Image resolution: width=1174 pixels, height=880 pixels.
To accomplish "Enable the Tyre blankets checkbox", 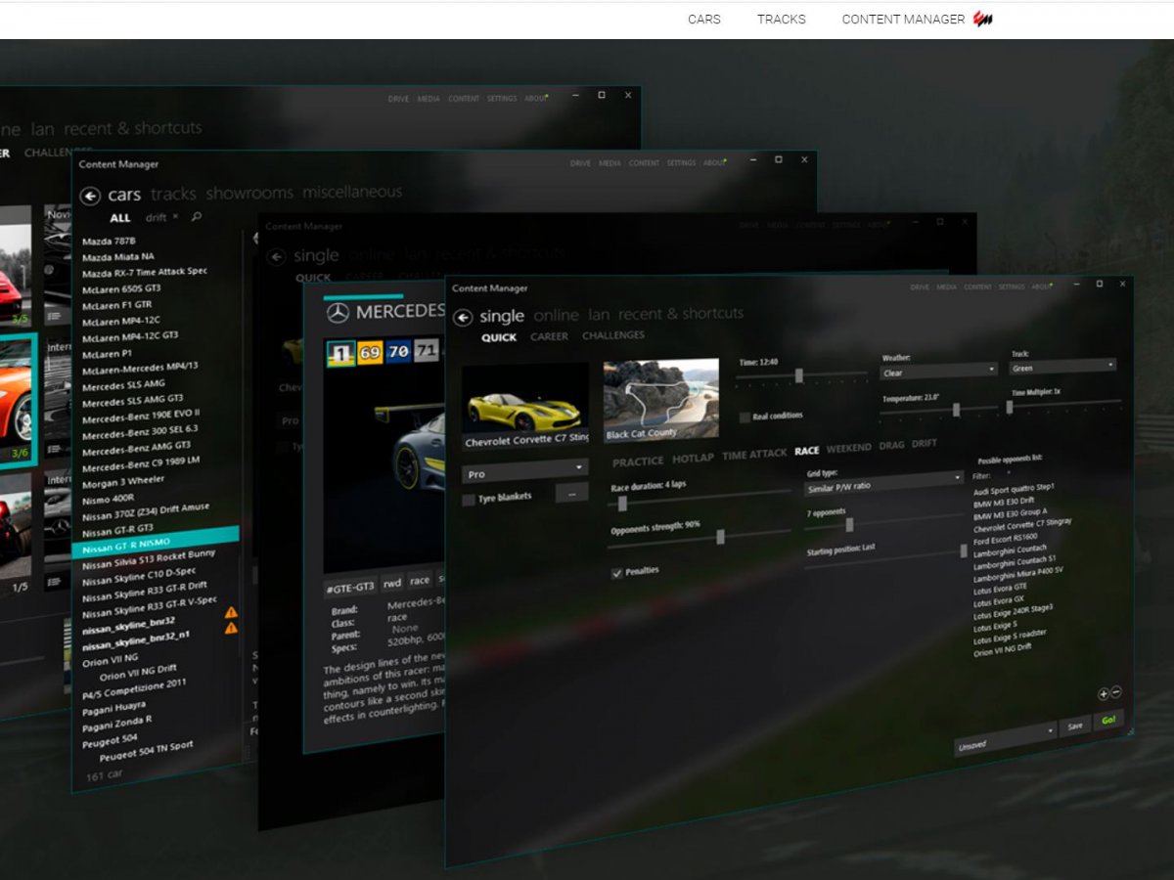I will (x=469, y=500).
